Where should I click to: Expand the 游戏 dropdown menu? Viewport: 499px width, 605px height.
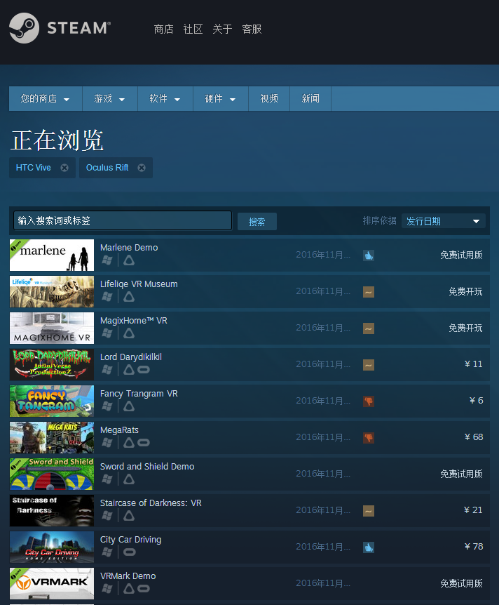tap(110, 99)
